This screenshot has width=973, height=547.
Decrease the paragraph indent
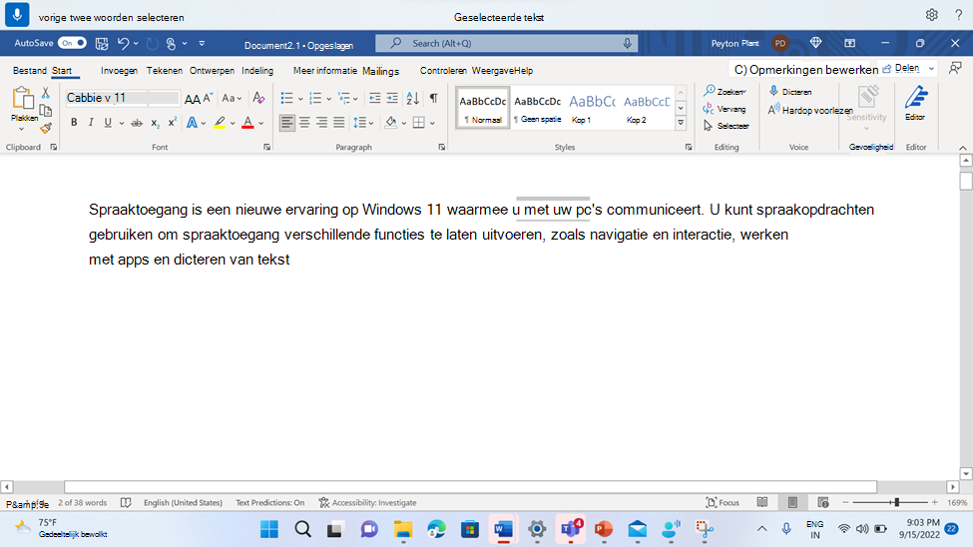[374, 98]
